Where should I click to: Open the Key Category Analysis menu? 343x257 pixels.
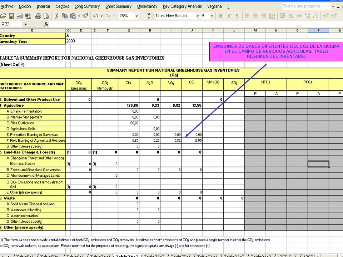click(x=182, y=6)
